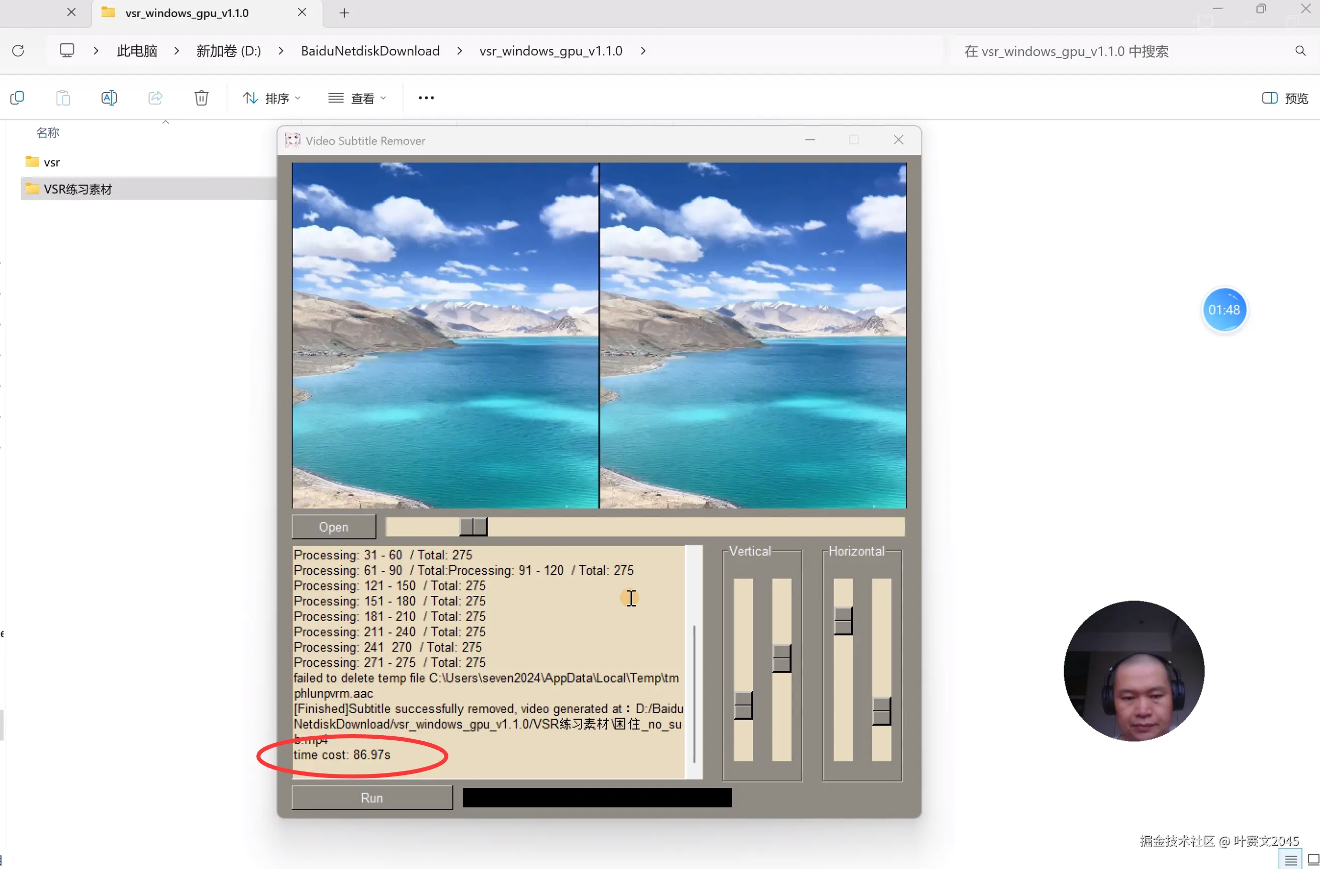This screenshot has height=869, width=1320.
Task: Select the VSR练习素材 folder
Action: pyautogui.click(x=77, y=189)
